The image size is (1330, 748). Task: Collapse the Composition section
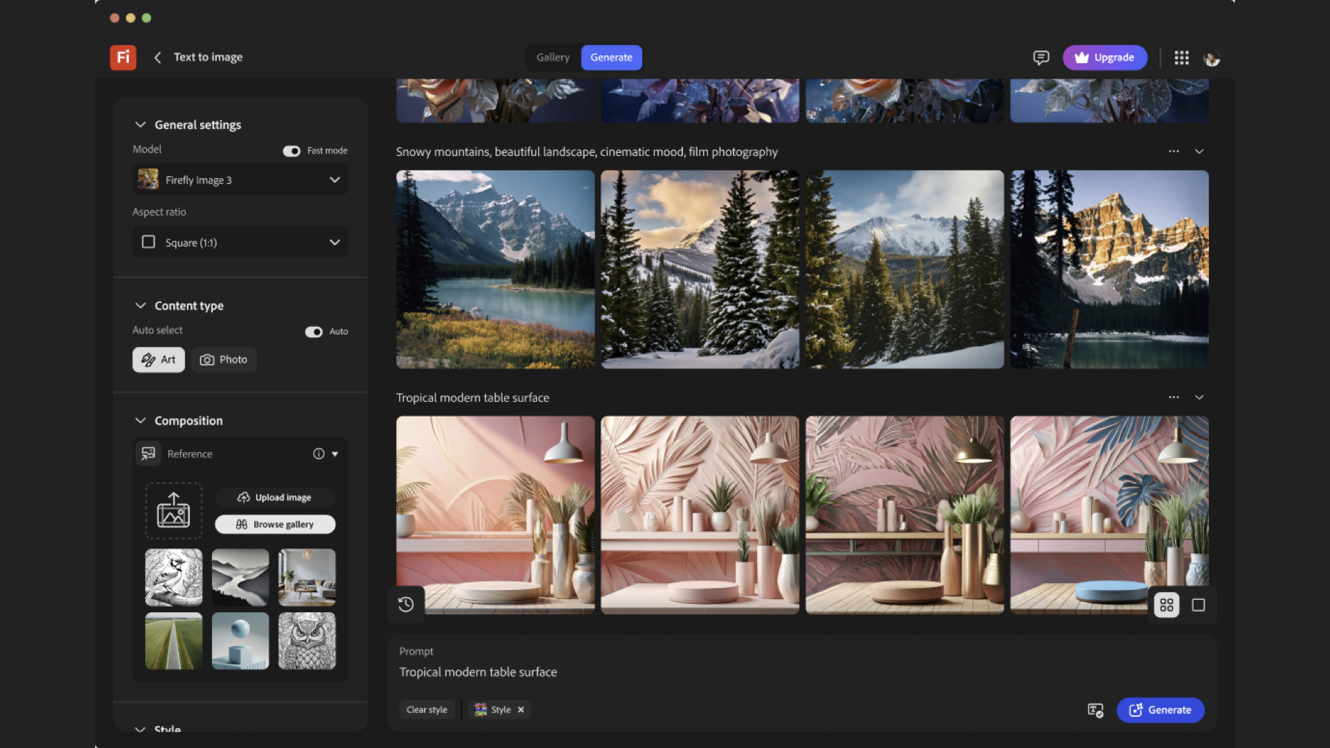(141, 420)
